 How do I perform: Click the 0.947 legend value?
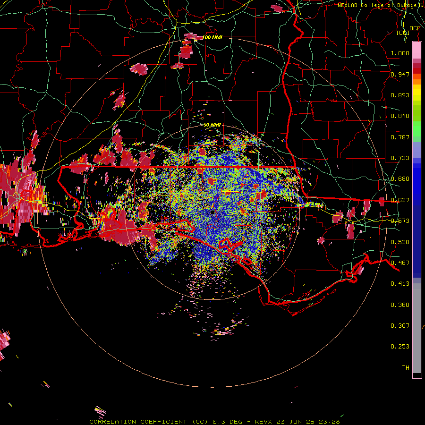pyautogui.click(x=400, y=74)
